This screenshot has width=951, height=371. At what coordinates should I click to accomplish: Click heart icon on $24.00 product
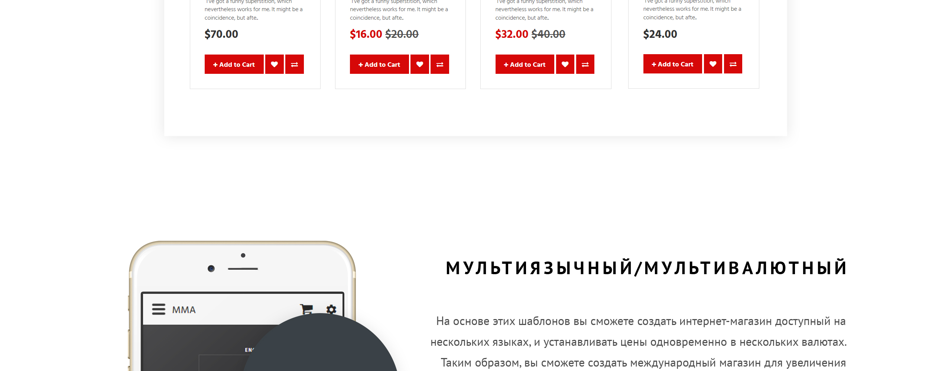pyautogui.click(x=713, y=64)
